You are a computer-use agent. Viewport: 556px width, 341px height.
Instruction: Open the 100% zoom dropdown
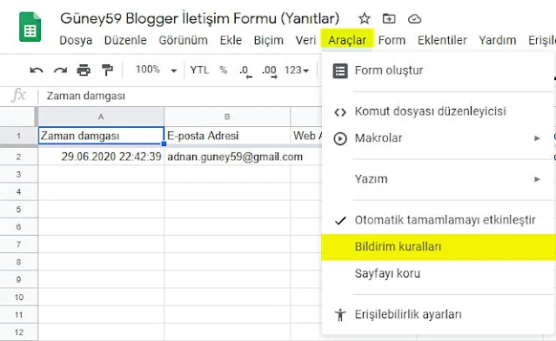156,70
